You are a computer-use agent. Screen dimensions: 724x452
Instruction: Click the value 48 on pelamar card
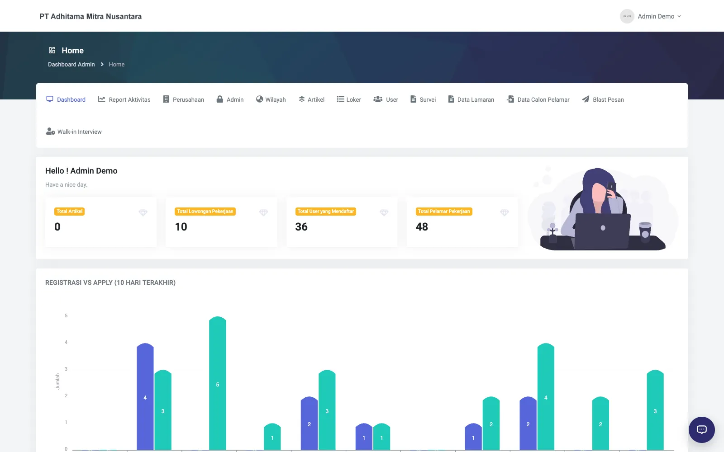click(x=422, y=227)
